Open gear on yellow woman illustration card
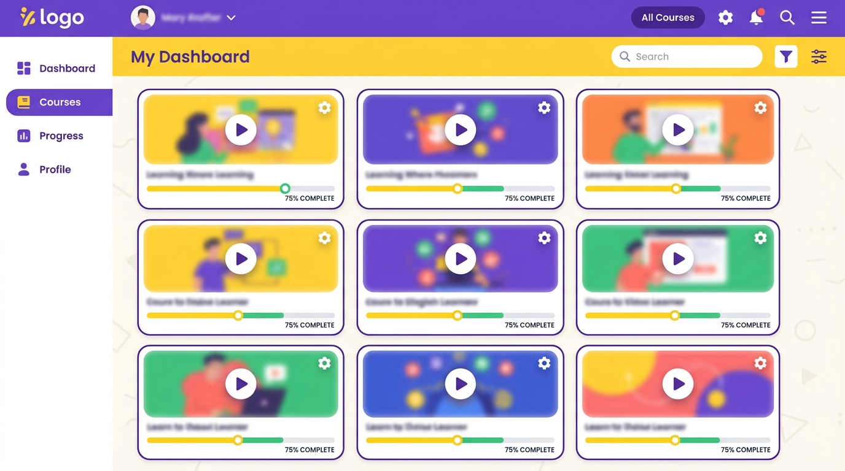This screenshot has width=845, height=471. pos(324,108)
